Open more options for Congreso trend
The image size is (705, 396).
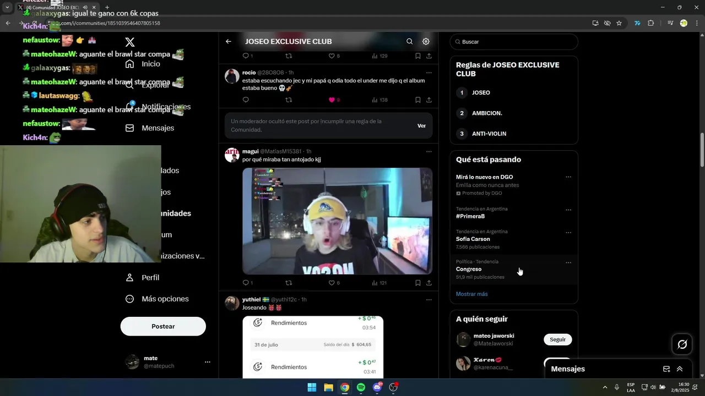(x=568, y=263)
